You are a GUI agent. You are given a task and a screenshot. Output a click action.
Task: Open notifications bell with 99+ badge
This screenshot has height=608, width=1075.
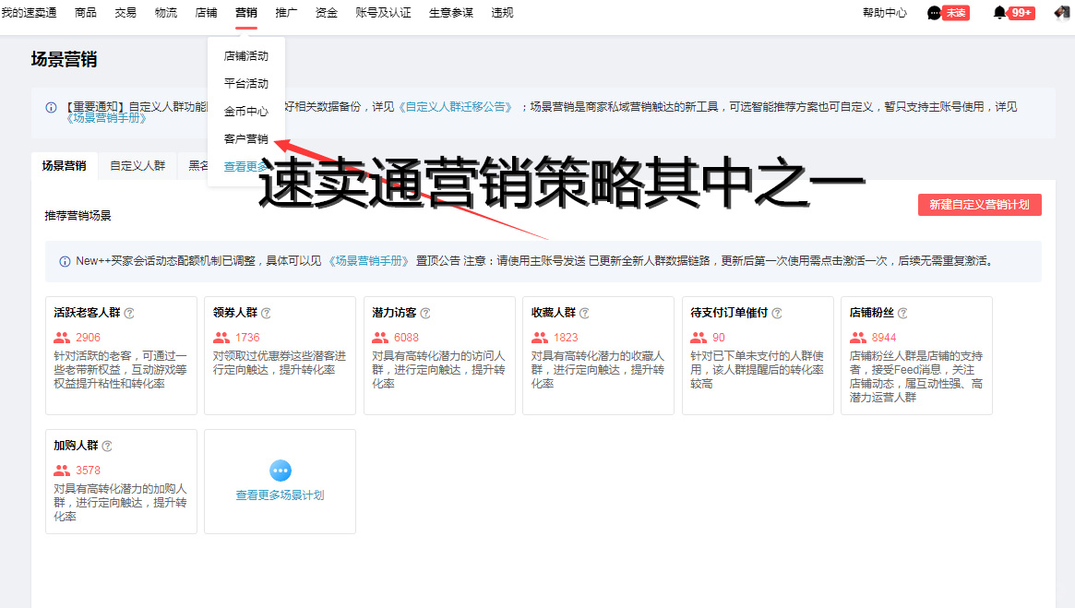(999, 13)
